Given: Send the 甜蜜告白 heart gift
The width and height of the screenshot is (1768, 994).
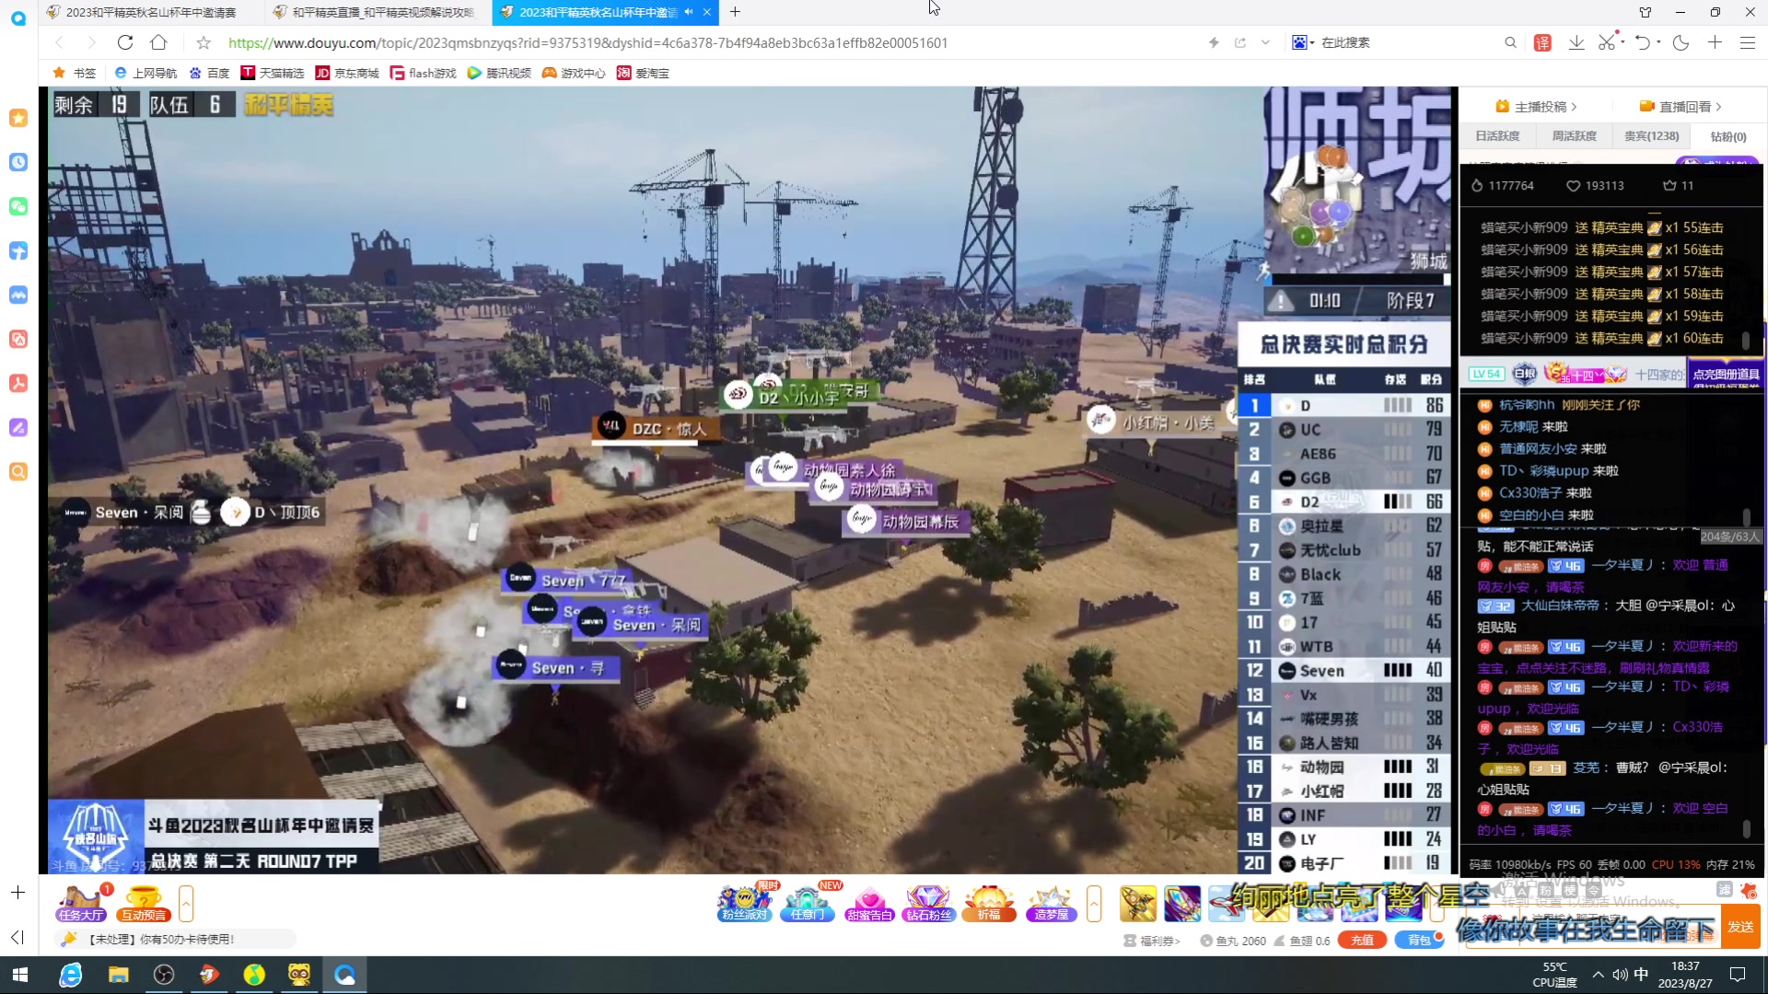Looking at the screenshot, I should click(x=869, y=903).
